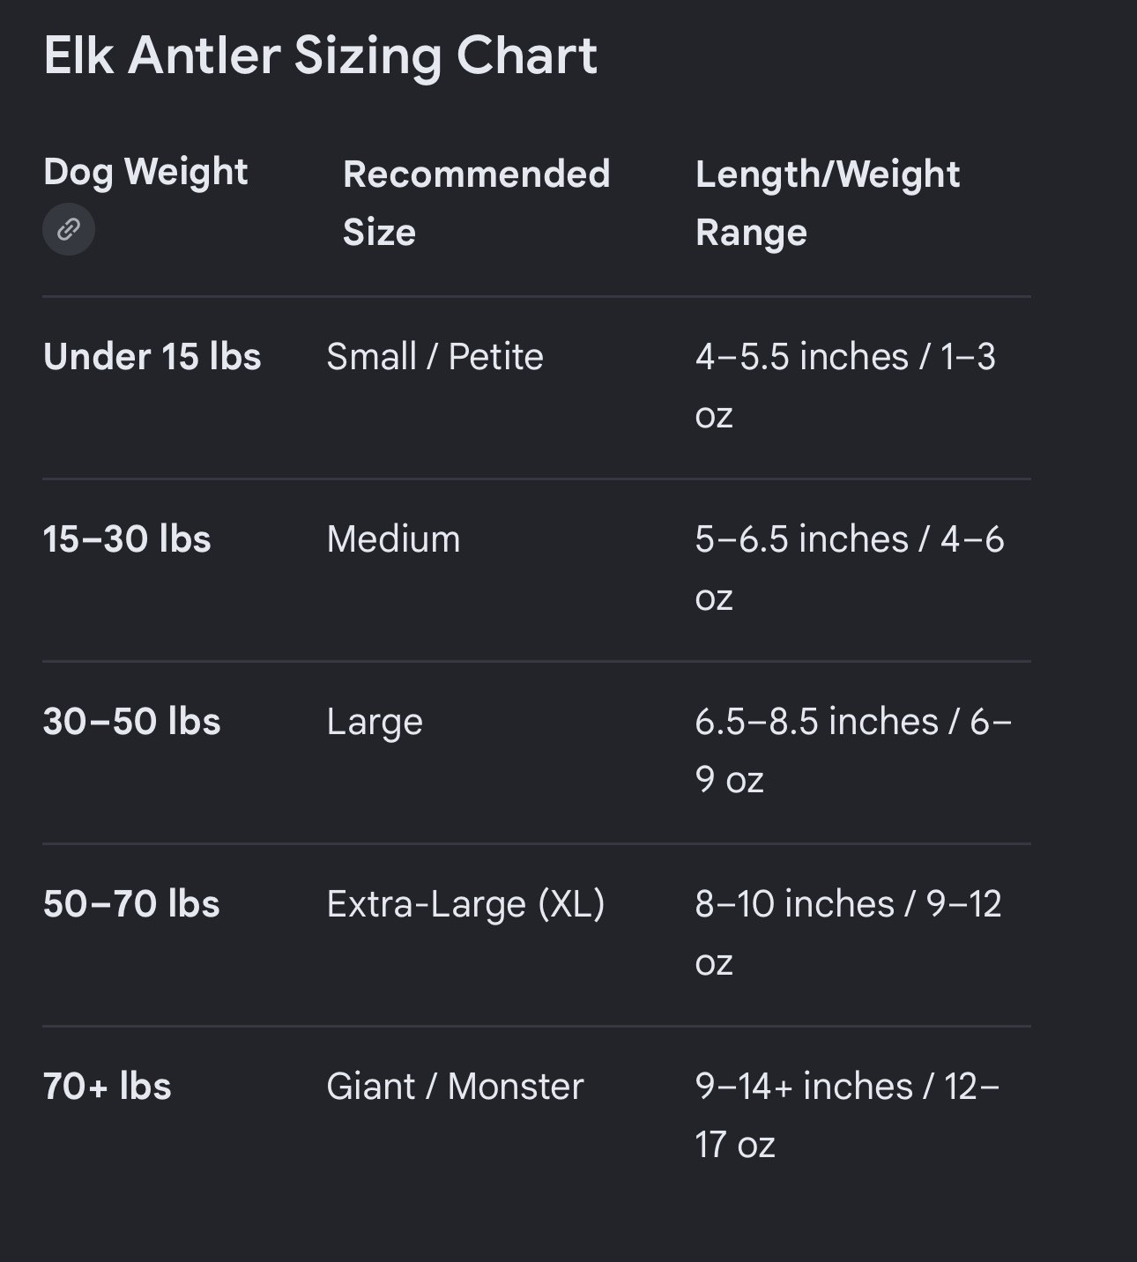The height and width of the screenshot is (1262, 1137).
Task: Click the 5–6.5 inches / 4–6 oz cell
Action: click(850, 568)
